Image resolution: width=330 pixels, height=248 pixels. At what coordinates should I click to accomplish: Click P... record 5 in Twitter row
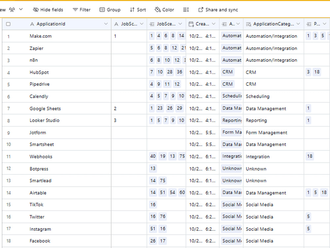click(308, 216)
